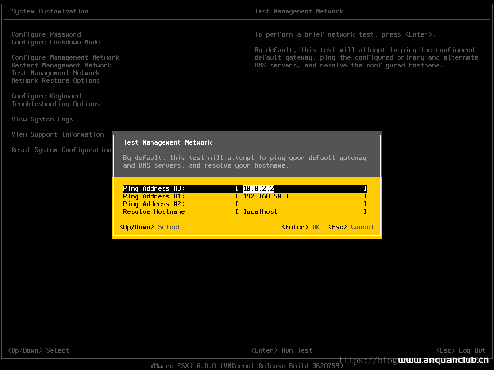Open Configure Keyboard settings

tap(46, 96)
